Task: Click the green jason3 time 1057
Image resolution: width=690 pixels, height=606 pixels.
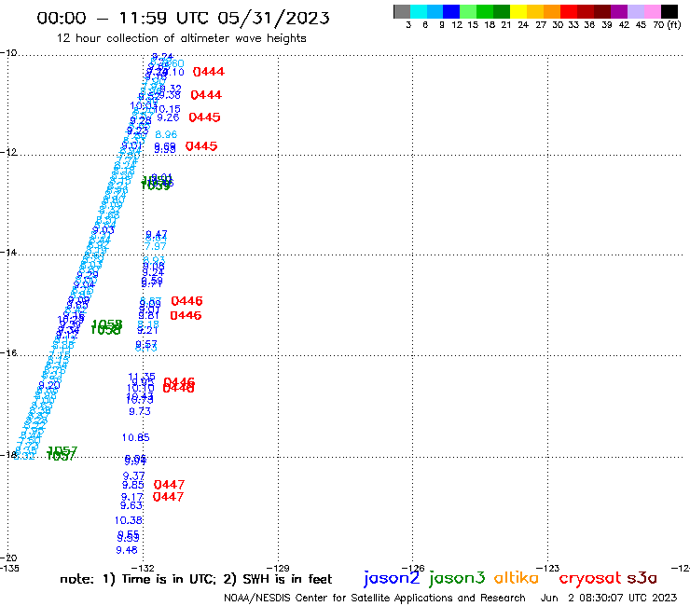Action: 62,453
